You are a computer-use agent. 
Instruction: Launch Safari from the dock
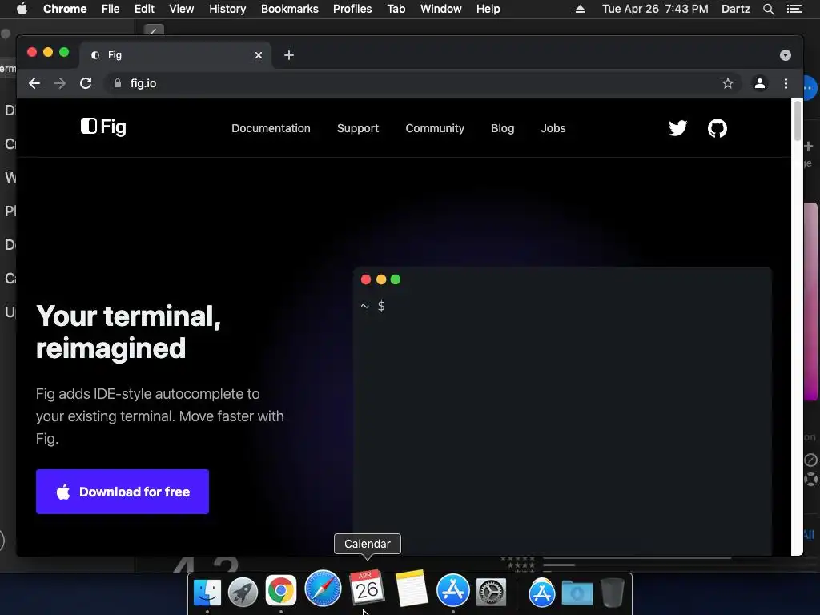323,589
